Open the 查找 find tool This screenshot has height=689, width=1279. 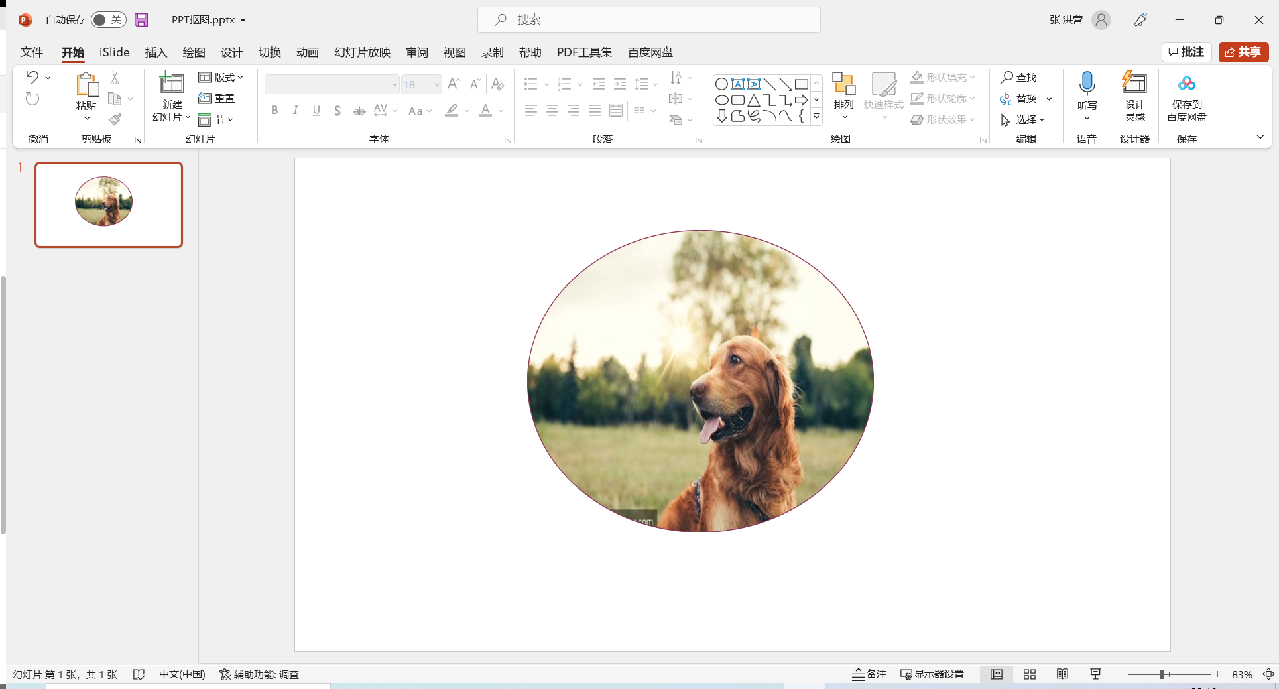pyautogui.click(x=1019, y=78)
